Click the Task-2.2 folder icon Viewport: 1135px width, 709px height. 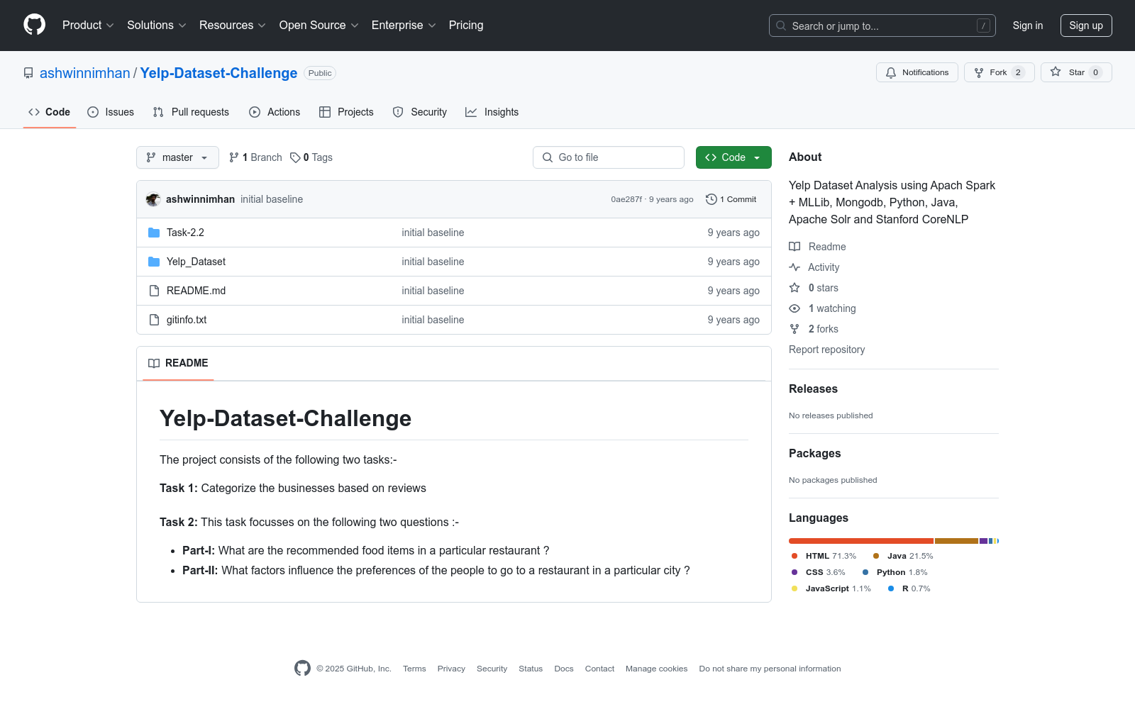click(x=154, y=233)
